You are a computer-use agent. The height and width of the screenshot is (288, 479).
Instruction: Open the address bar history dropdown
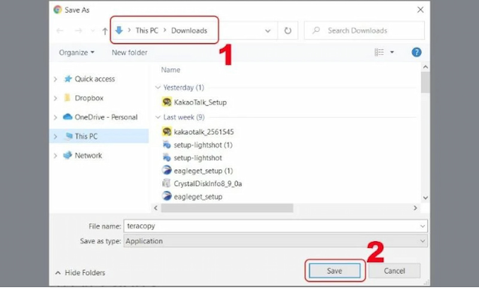pos(267,31)
